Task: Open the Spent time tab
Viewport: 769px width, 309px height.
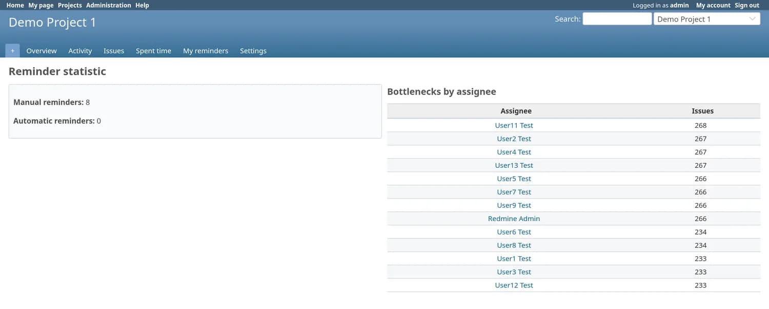Action: [x=153, y=51]
